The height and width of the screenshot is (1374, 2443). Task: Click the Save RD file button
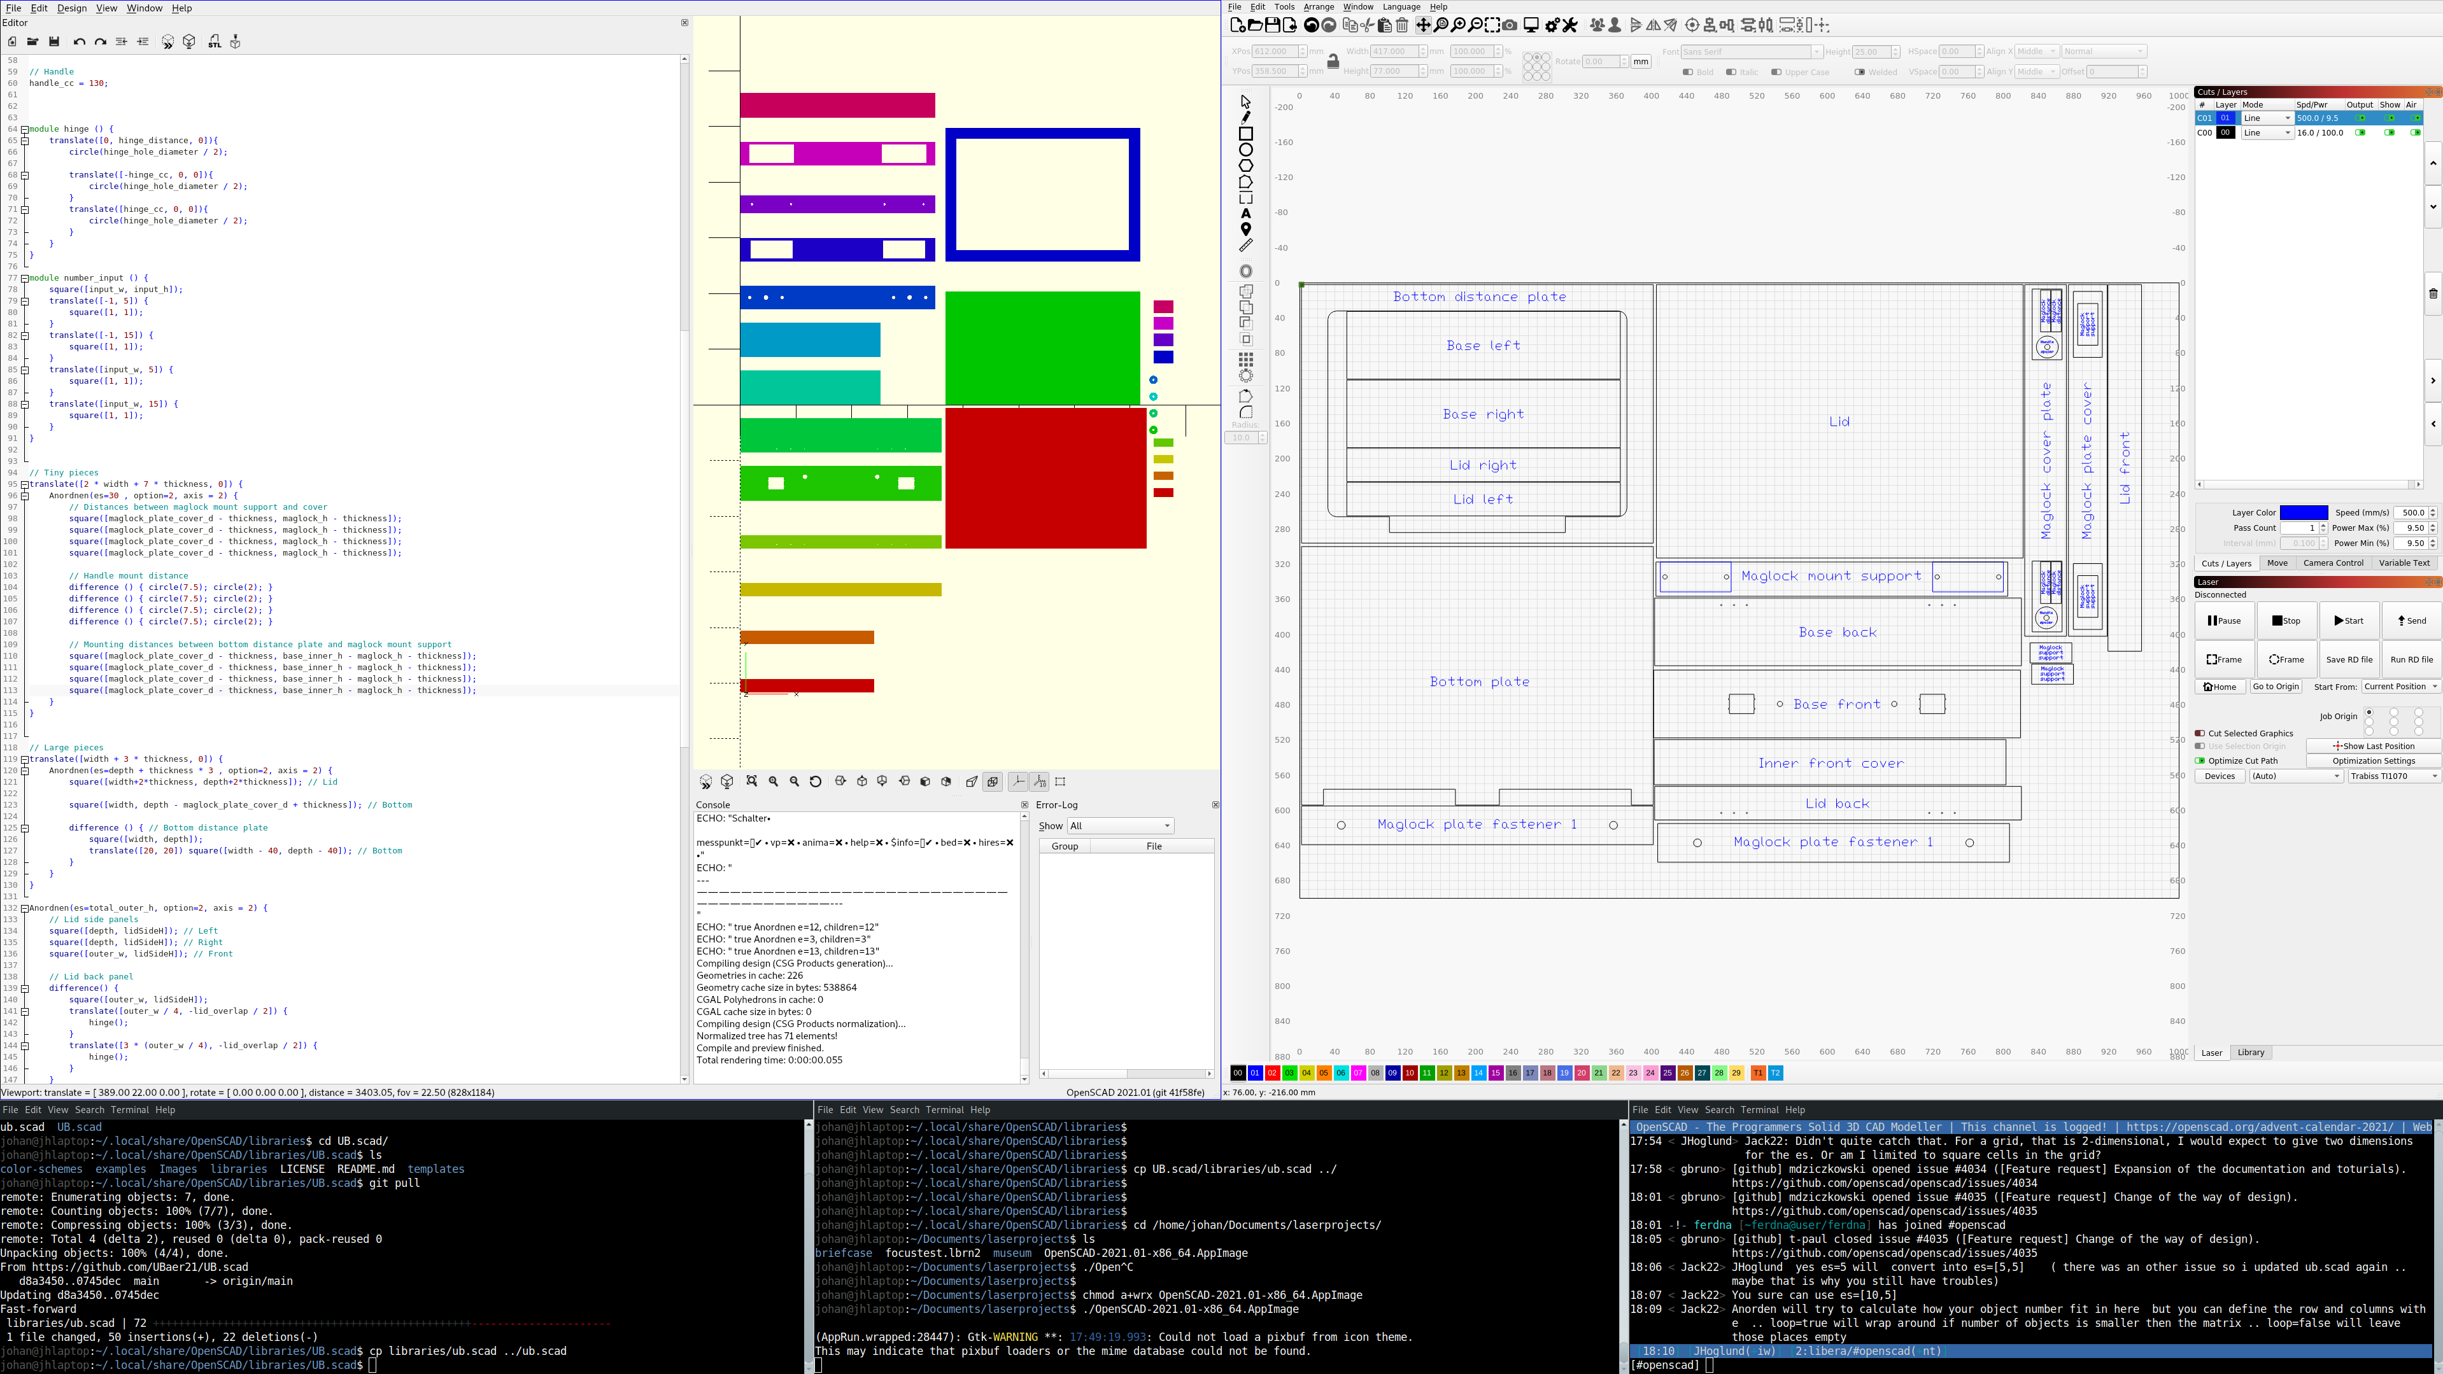click(2349, 660)
